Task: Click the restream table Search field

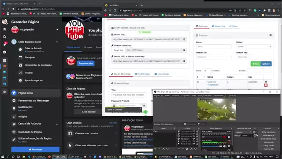Action: [259, 71]
